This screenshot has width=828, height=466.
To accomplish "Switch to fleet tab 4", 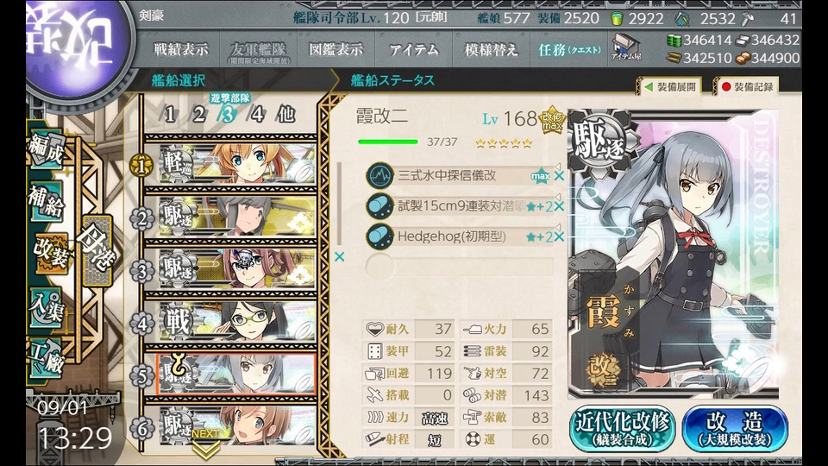I will (257, 114).
